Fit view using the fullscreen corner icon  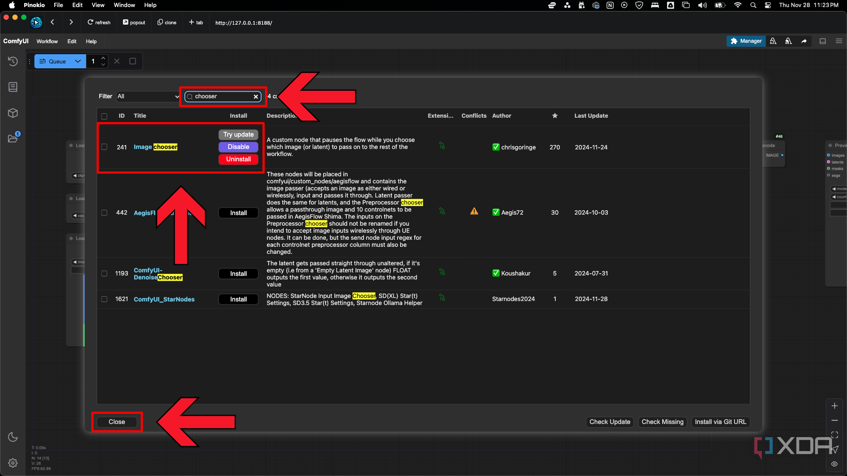(x=835, y=435)
